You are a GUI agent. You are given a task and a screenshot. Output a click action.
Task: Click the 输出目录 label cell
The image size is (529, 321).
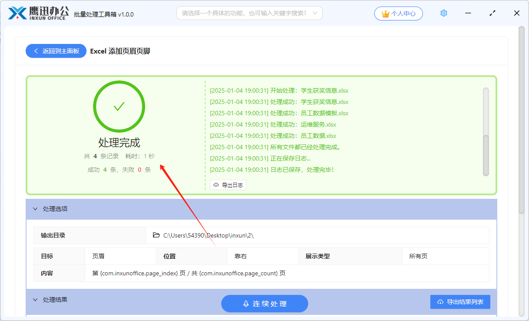(90, 235)
